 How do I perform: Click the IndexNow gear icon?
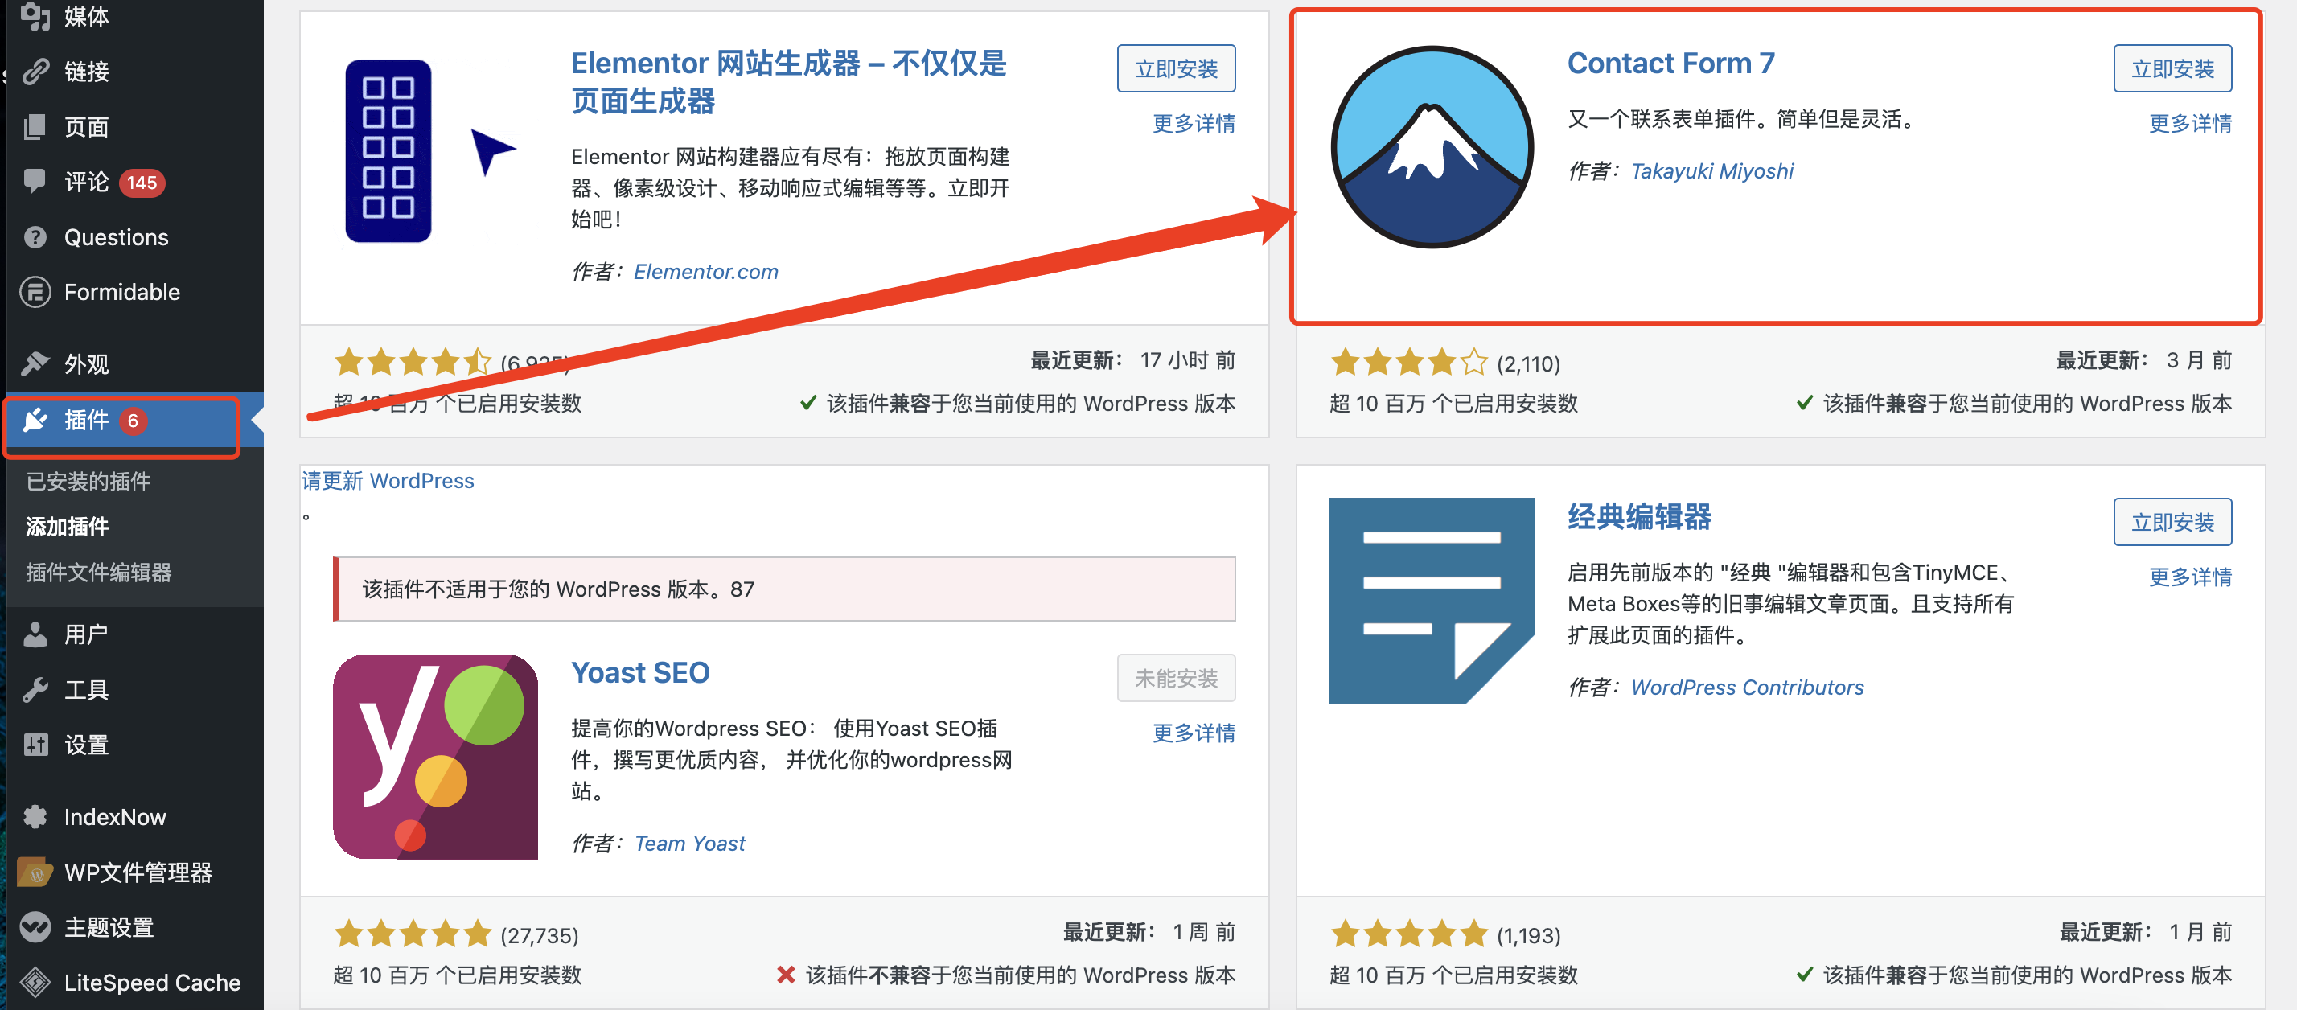[35, 816]
